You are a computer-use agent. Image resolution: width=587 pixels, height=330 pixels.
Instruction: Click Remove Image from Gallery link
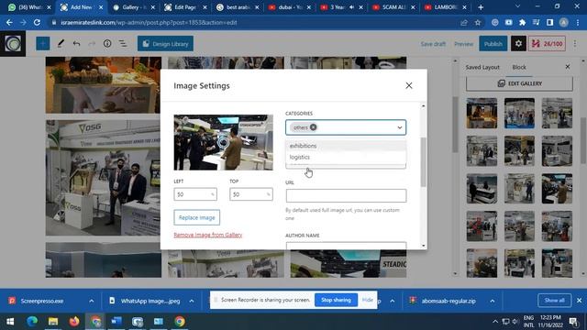(x=208, y=235)
